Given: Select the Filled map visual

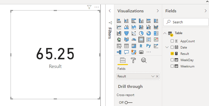Looking at the screenshot, I should click(x=126, y=40).
